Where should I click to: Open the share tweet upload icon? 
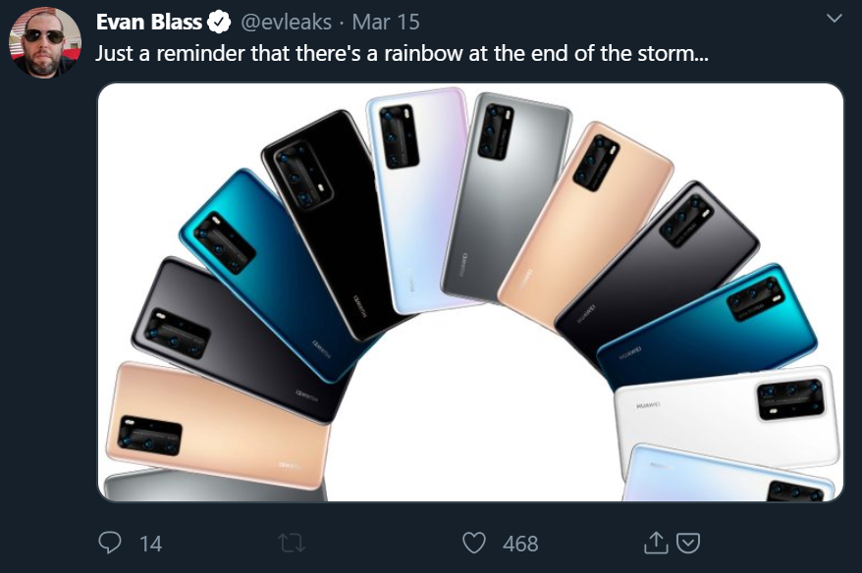click(x=655, y=543)
